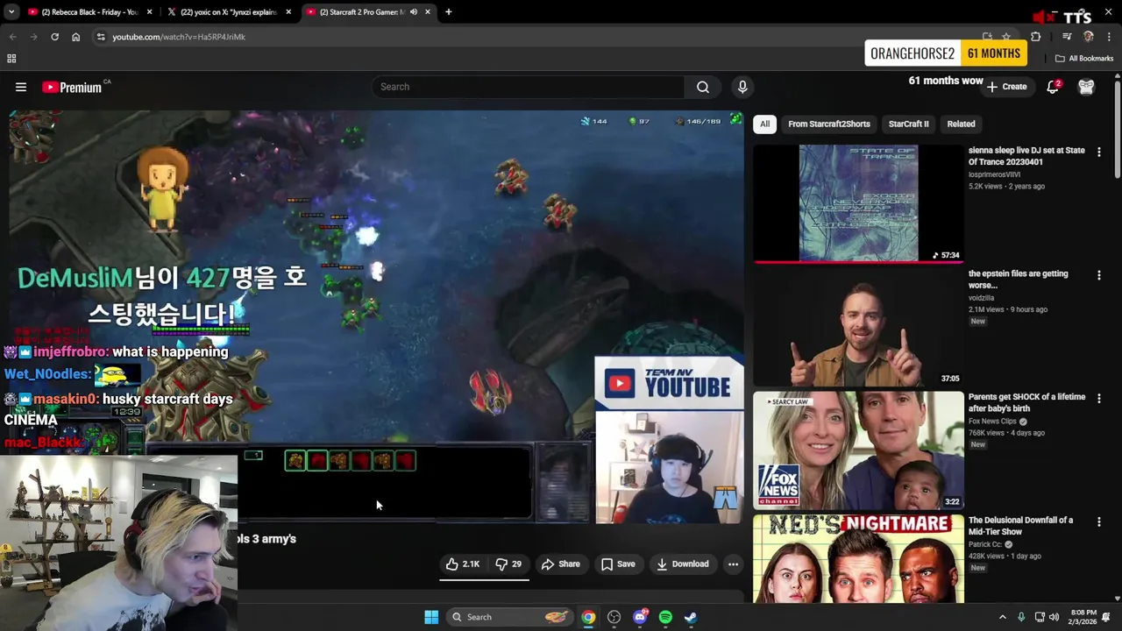
Task: Start voice search with the microphone icon
Action: coord(742,87)
